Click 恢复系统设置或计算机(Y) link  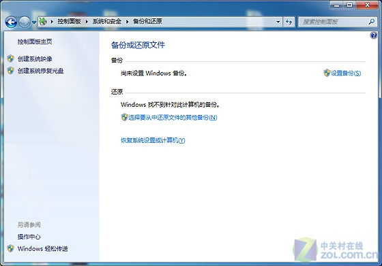[x=153, y=140]
